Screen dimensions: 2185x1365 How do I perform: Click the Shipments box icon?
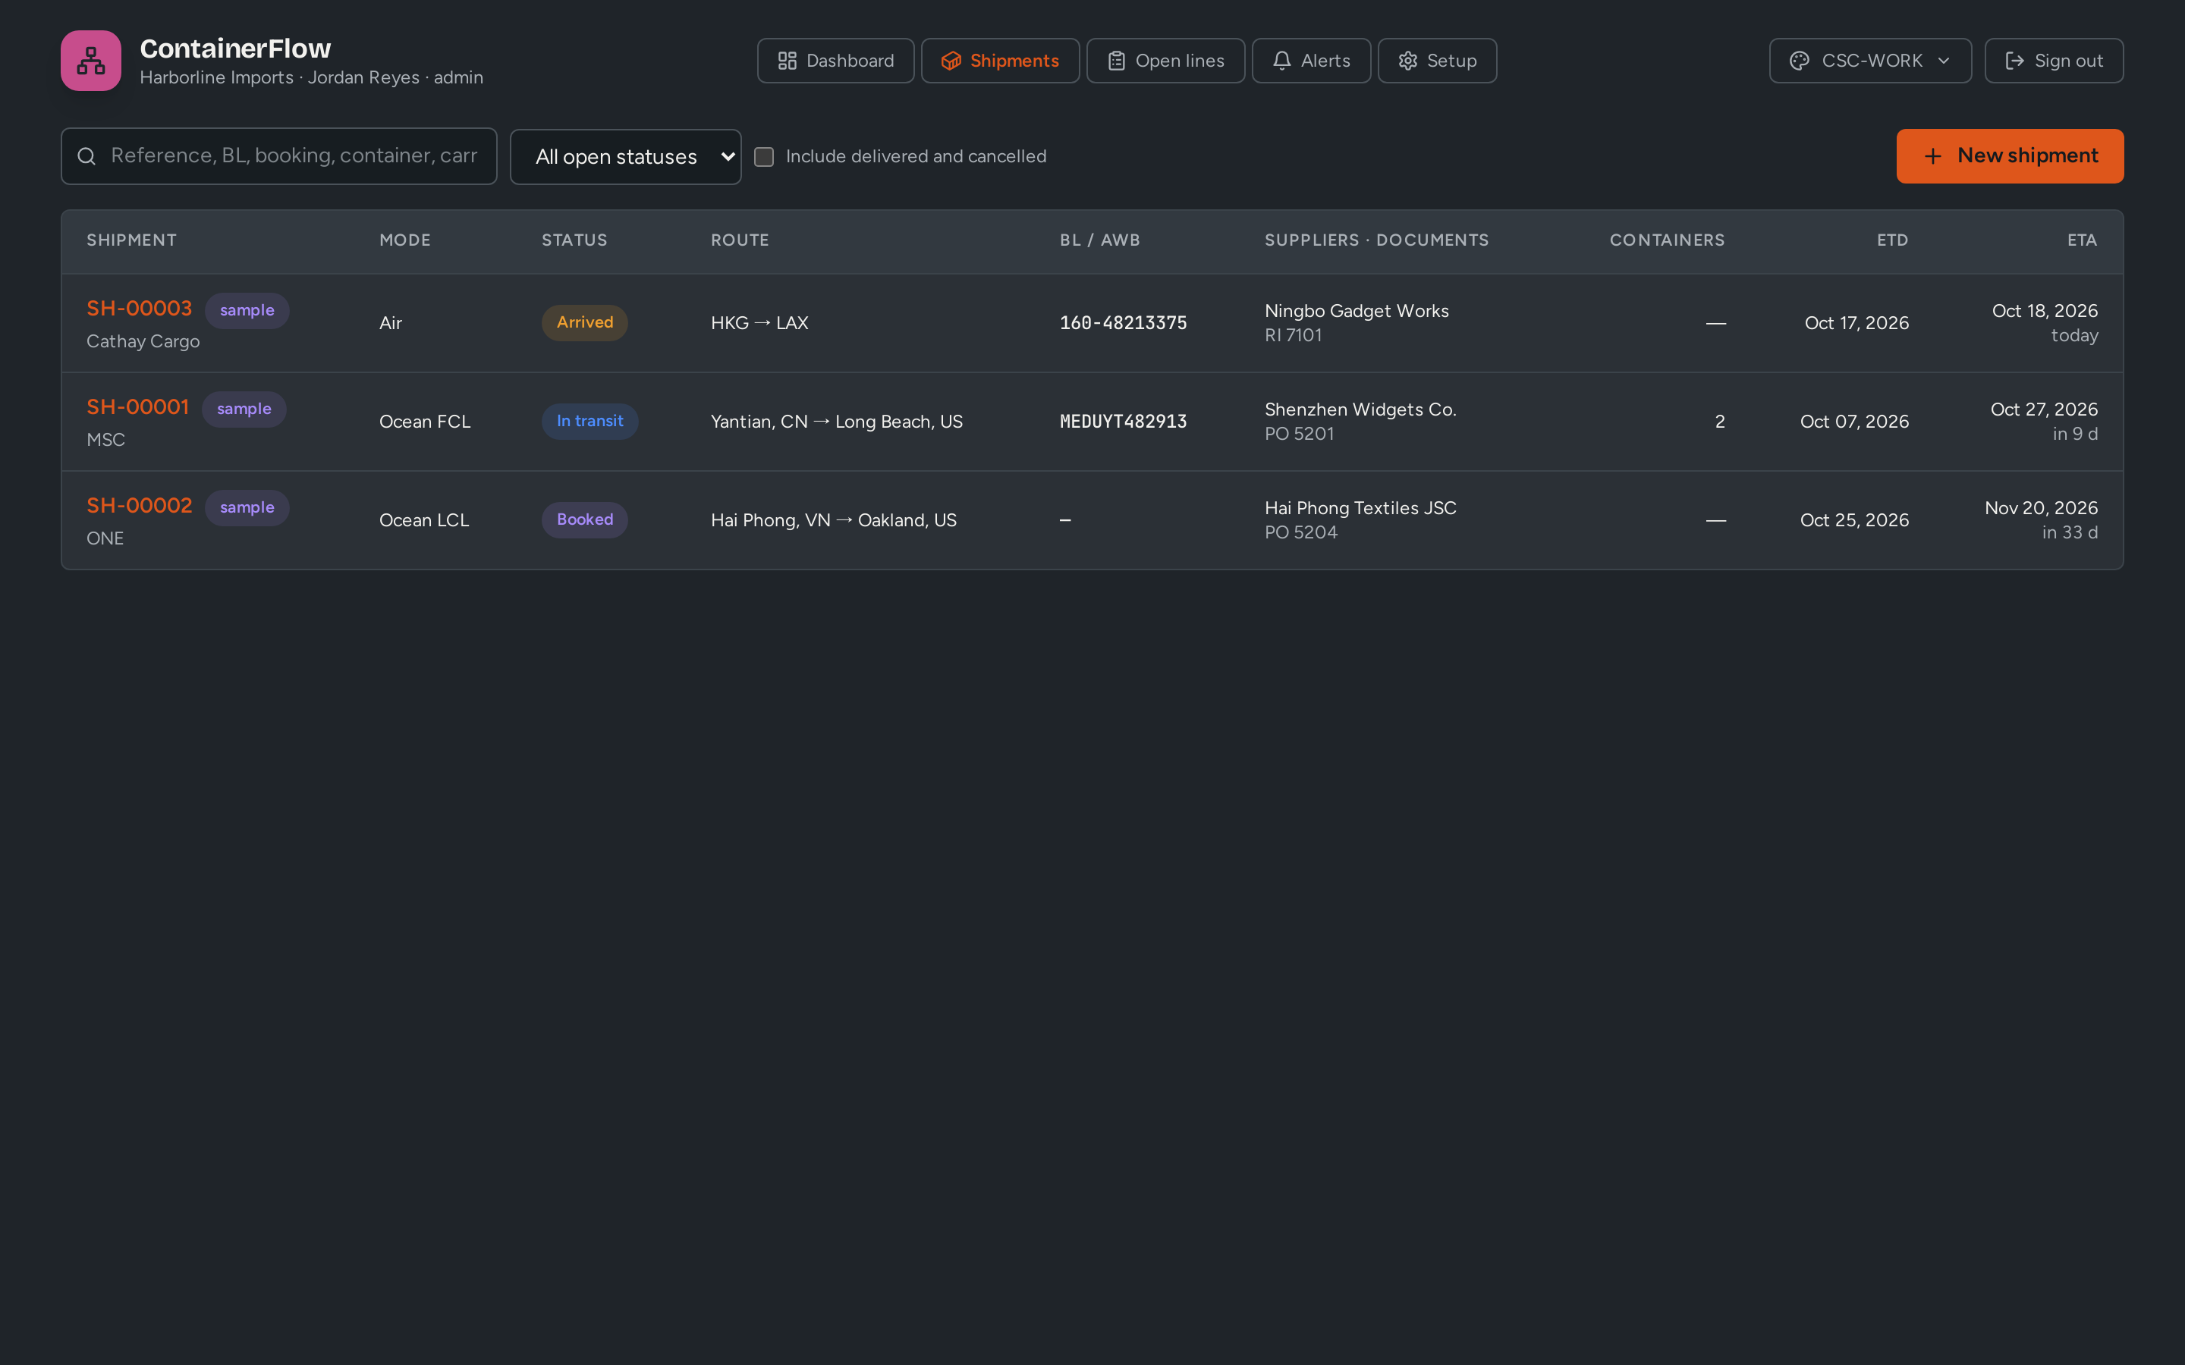click(x=951, y=61)
